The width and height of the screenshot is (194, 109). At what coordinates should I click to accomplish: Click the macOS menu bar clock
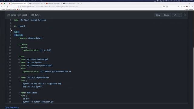188,1
